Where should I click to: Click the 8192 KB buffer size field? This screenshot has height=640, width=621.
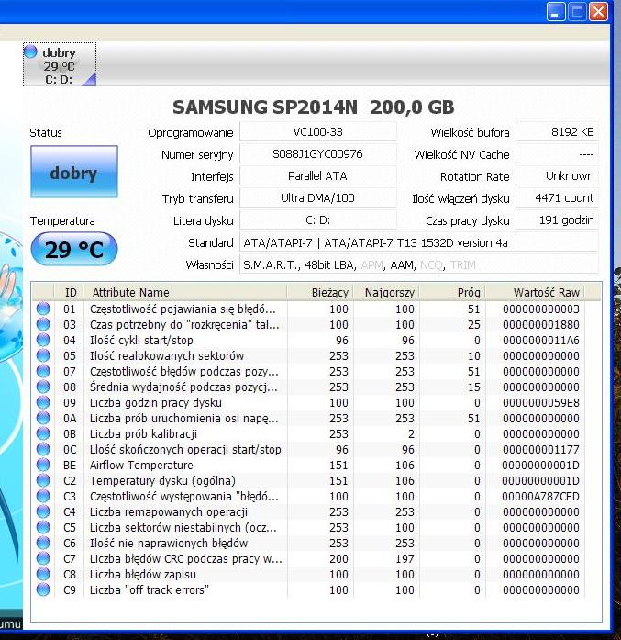558,132
